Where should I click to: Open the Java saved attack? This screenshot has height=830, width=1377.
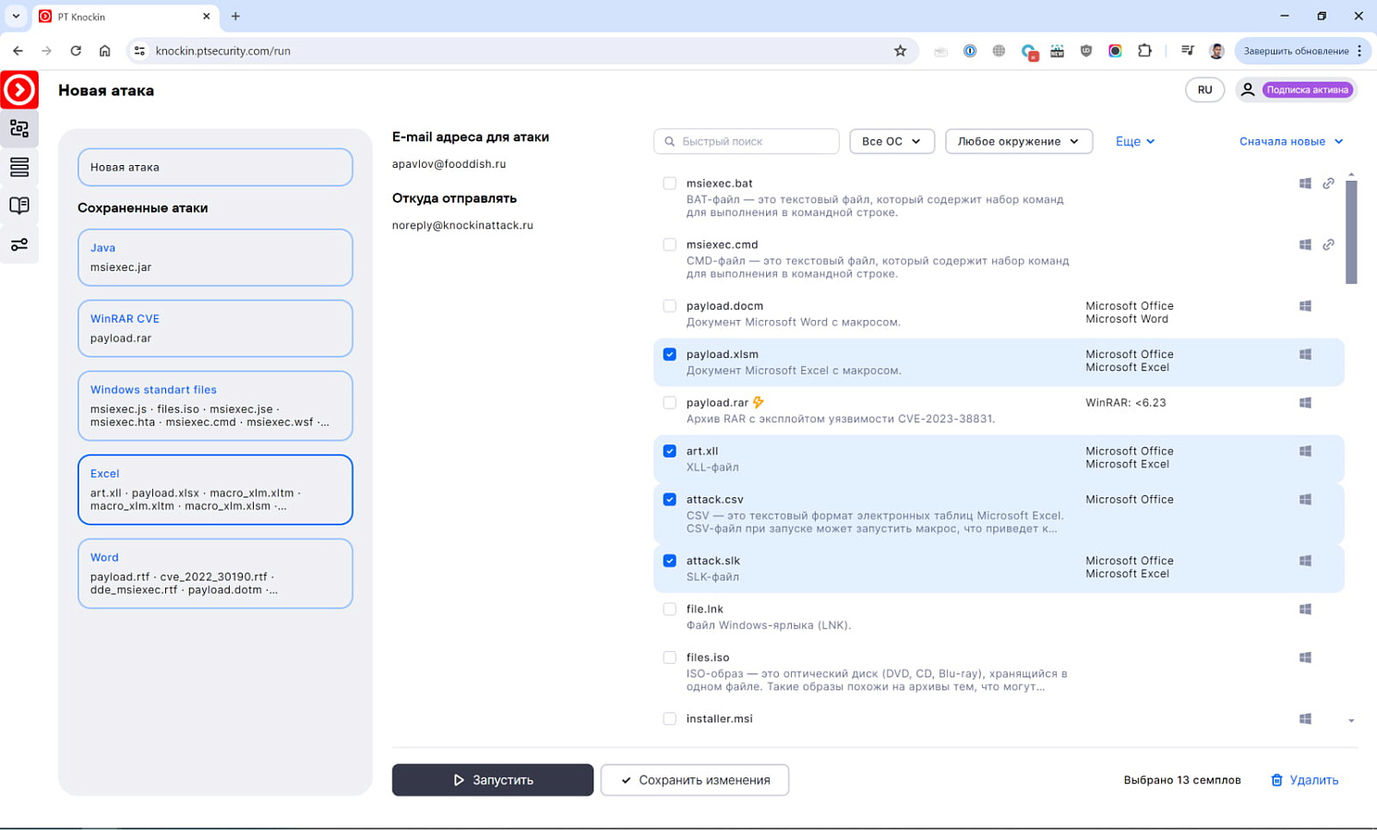[215, 257]
